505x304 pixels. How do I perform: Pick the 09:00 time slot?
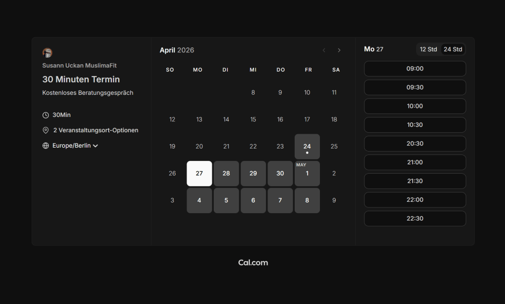(415, 69)
